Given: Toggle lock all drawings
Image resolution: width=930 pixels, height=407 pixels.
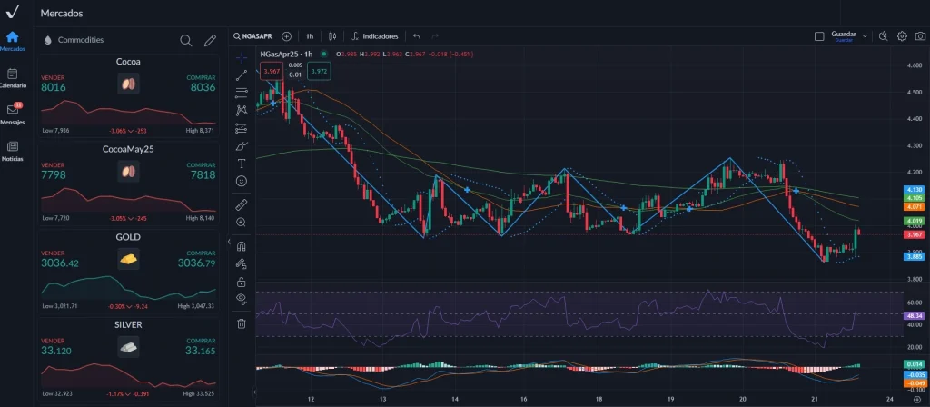Looking at the screenshot, I should (x=242, y=282).
